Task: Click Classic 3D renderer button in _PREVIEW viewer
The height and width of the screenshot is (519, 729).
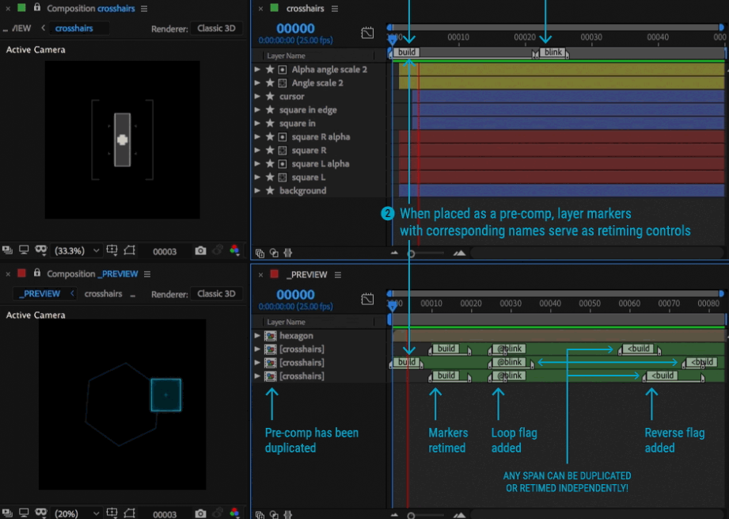Action: pyautogui.click(x=216, y=294)
